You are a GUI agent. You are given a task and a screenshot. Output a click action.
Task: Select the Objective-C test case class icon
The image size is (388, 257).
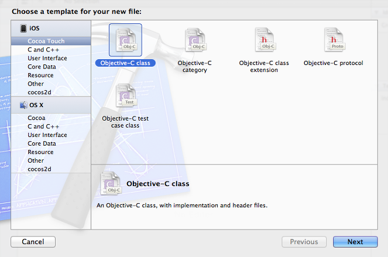(126, 95)
